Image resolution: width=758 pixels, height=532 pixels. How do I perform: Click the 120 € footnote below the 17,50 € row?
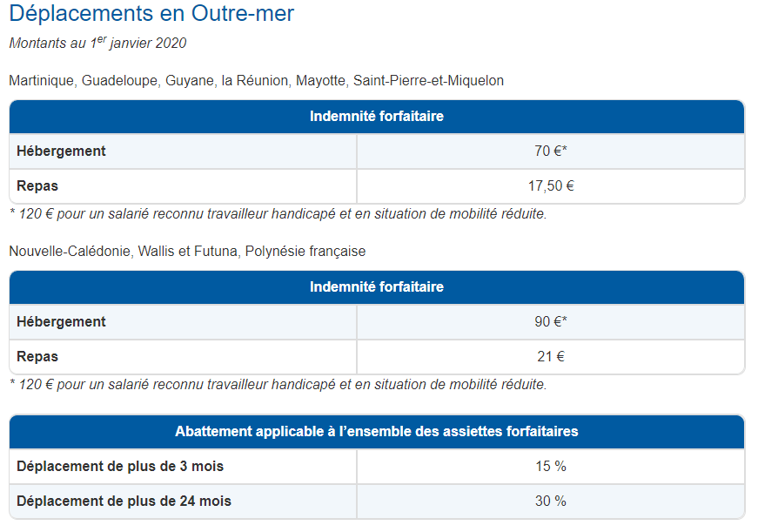tap(278, 214)
